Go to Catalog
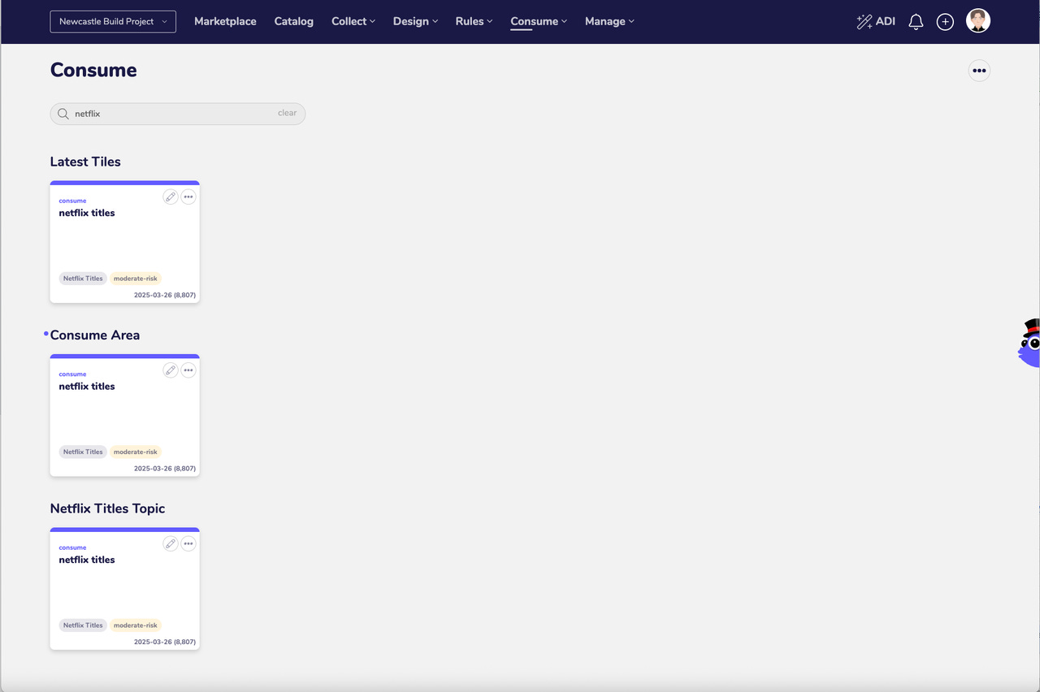This screenshot has height=692, width=1040. [294, 21]
